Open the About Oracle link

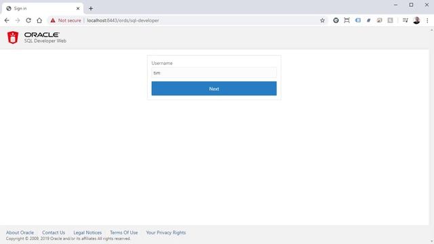coord(20,232)
